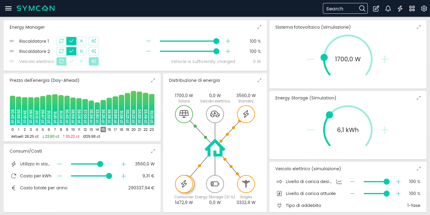Viewport: 430px width, 215px height.
Task: Open settings gear icon
Action: point(424,9)
